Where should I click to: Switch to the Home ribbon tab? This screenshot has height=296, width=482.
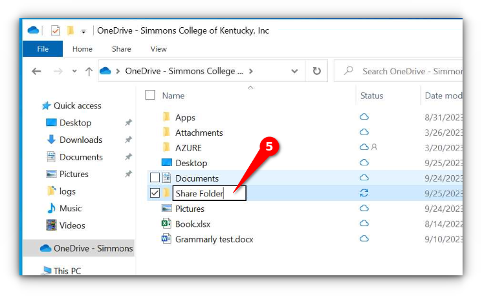pyautogui.click(x=82, y=49)
